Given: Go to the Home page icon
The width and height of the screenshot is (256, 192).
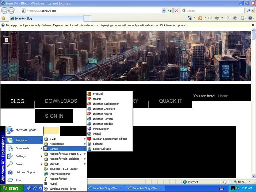Looking at the screenshot, I should pos(190,18).
